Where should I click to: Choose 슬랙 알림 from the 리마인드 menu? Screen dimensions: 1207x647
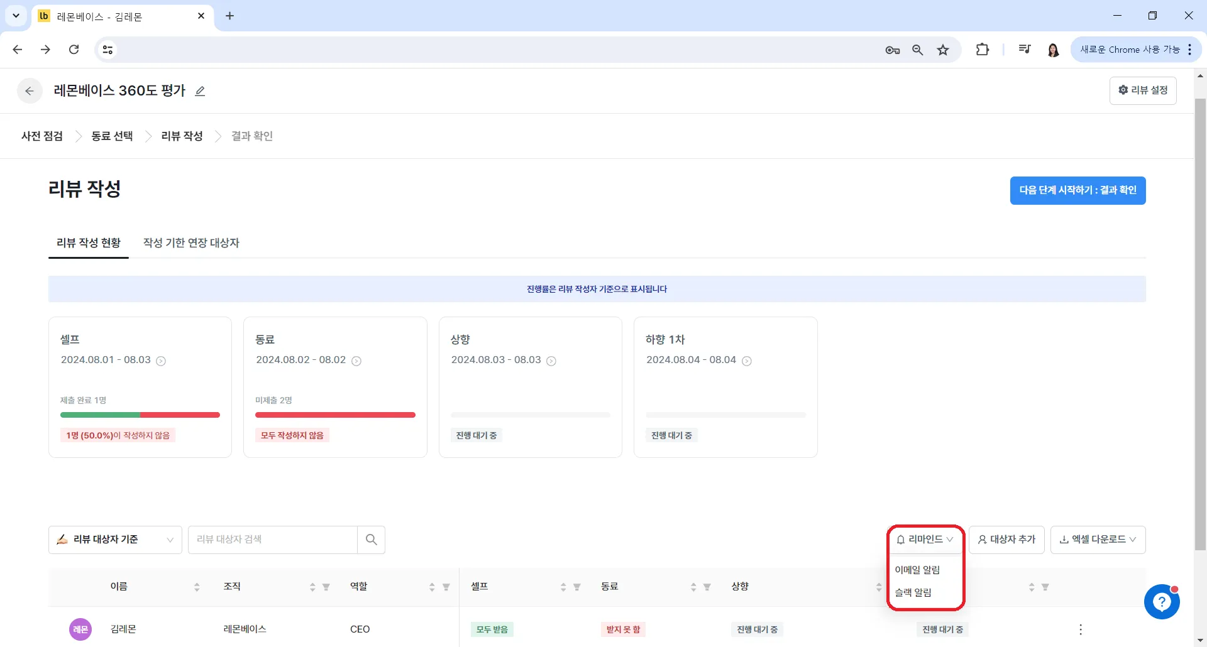pos(913,592)
